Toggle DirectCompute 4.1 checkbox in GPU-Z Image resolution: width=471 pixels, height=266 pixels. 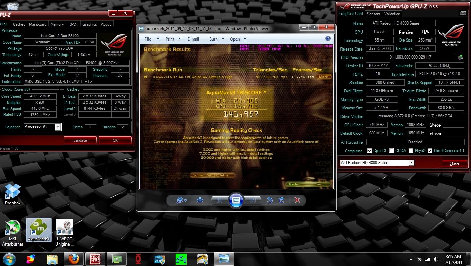pos(430,151)
